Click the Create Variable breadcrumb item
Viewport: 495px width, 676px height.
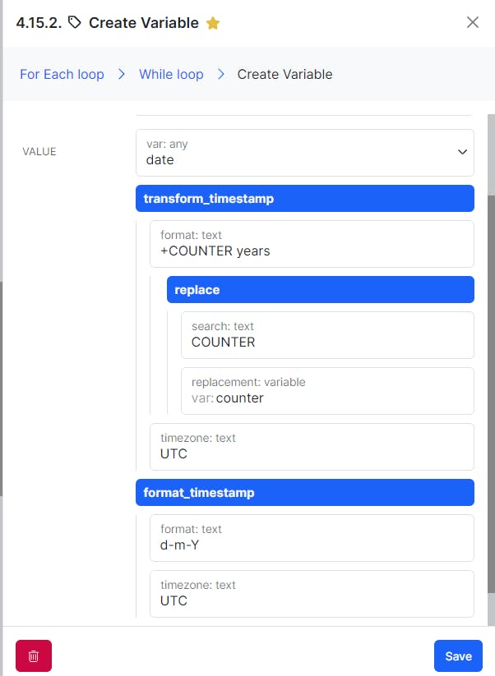point(285,74)
